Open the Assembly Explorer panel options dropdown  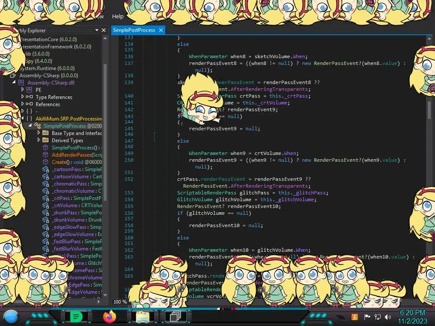point(97,30)
